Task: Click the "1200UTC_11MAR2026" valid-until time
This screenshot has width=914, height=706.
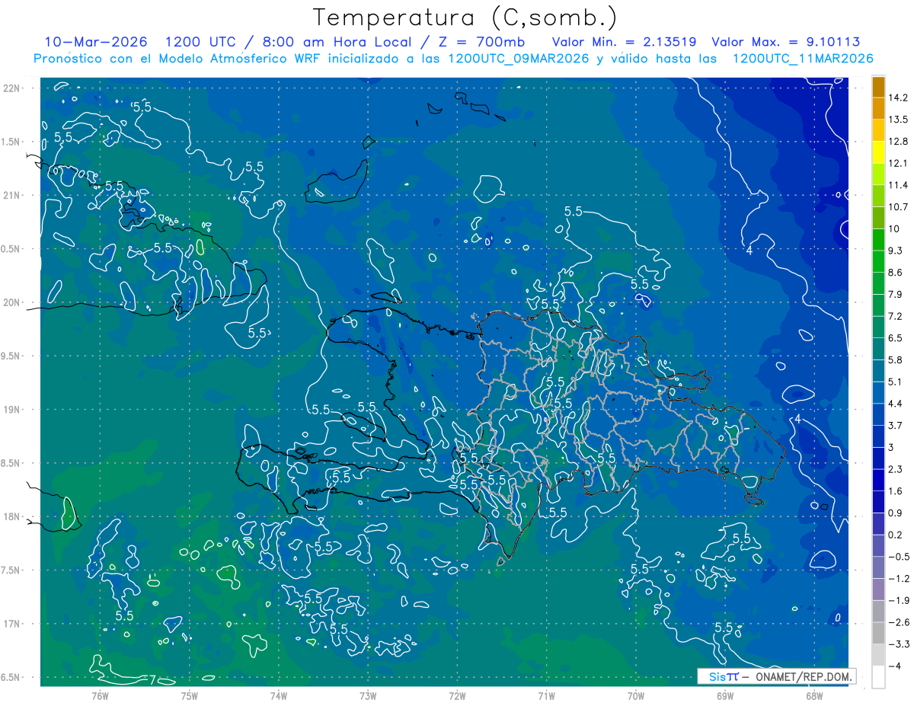Action: [x=802, y=59]
